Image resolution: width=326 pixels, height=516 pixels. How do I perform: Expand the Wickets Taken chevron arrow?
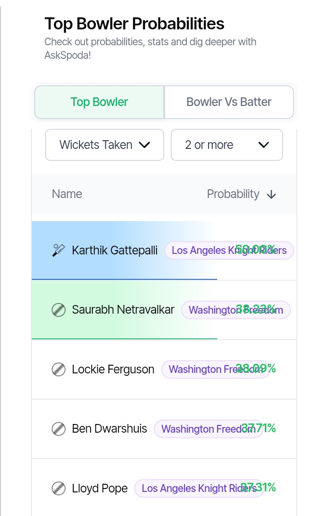click(144, 145)
